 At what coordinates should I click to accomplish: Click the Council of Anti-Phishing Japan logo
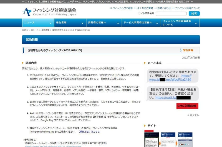tap(49, 12)
